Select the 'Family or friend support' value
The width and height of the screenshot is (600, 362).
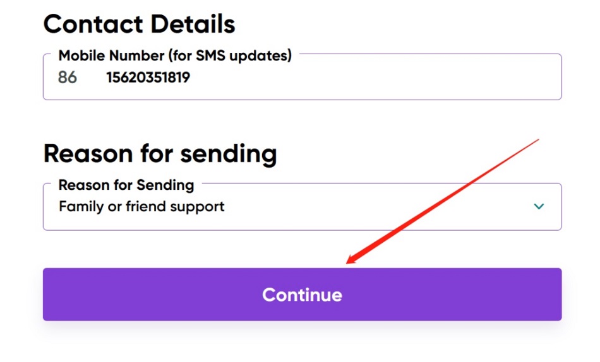pyautogui.click(x=141, y=206)
